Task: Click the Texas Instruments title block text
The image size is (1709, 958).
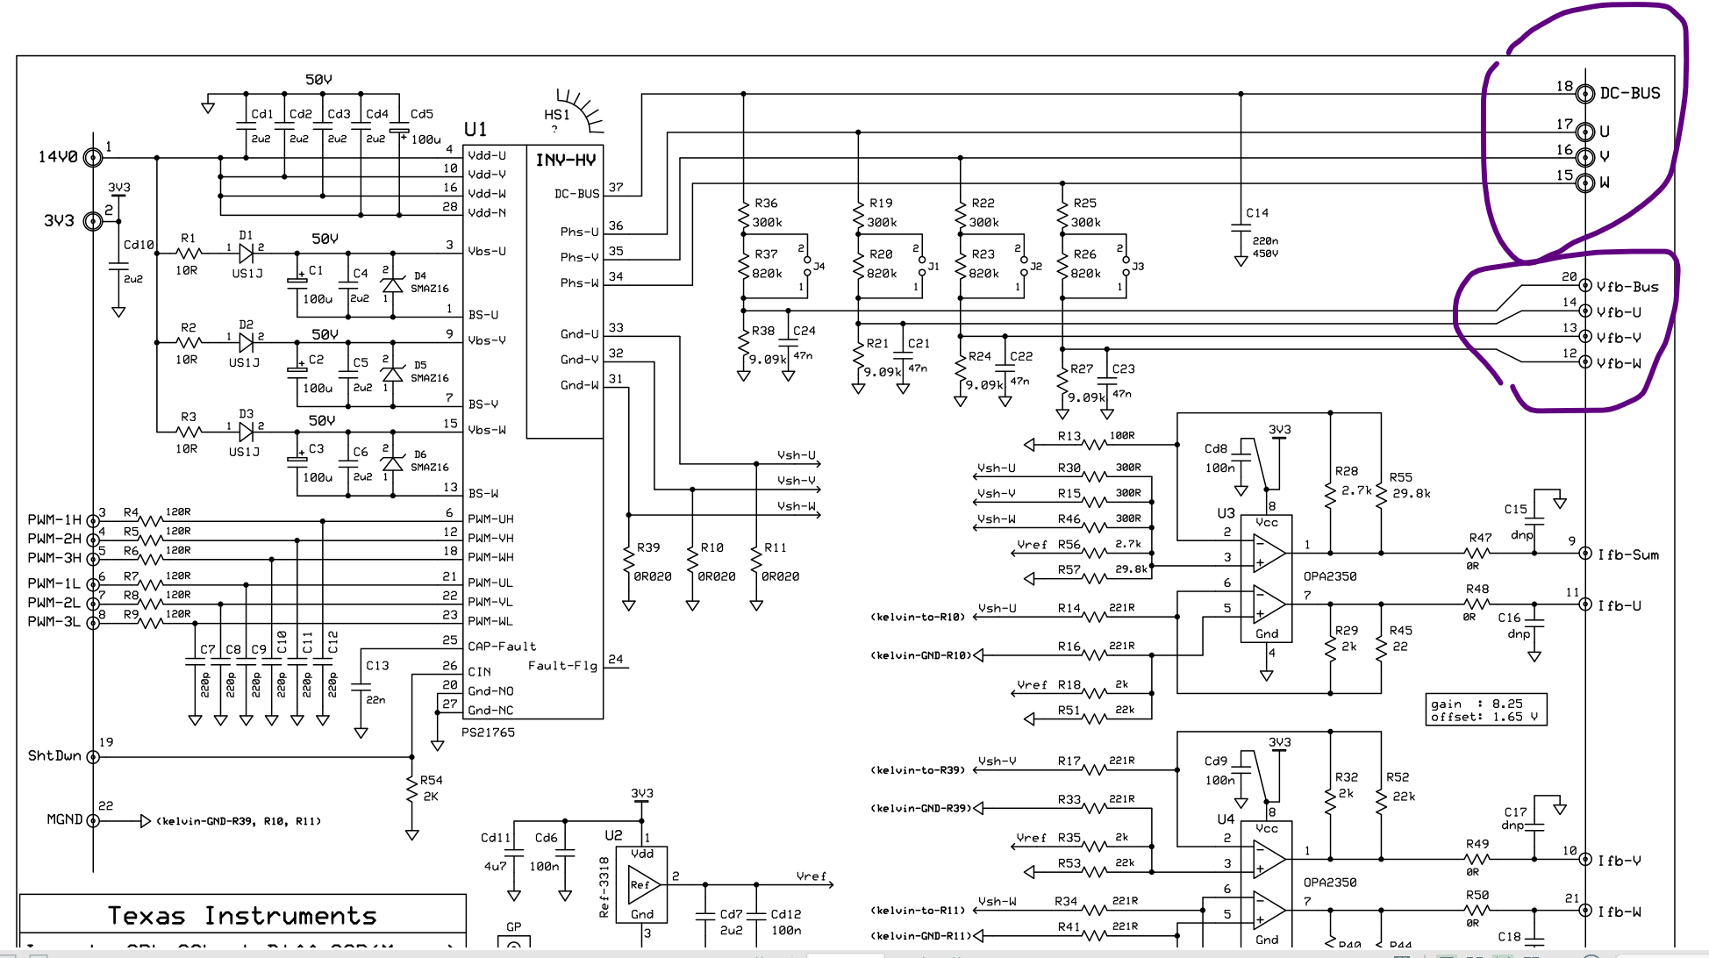Action: (x=242, y=916)
